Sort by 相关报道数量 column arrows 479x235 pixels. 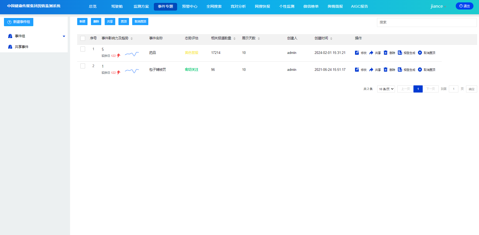point(234,39)
